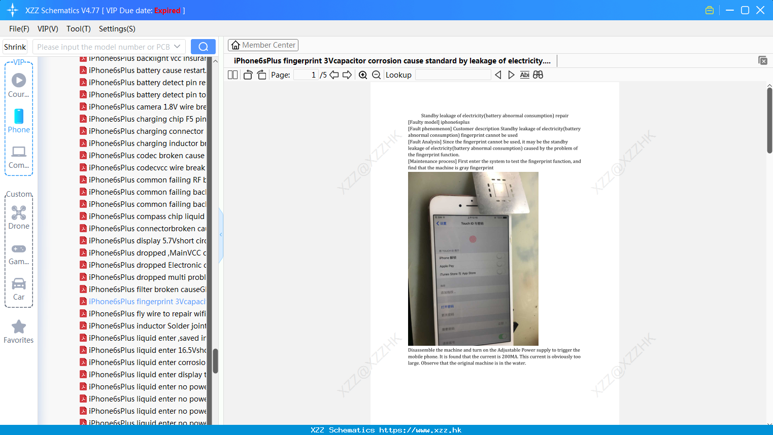Open iPhone6sPlus liquid enter 16.5Vshort
The height and width of the screenshot is (435, 773).
point(143,350)
